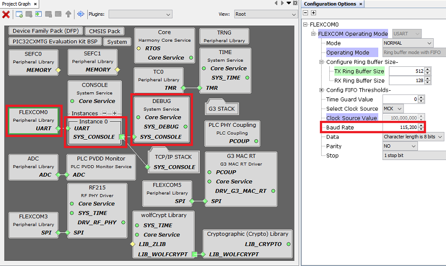The height and width of the screenshot is (266, 446).
Task: Collapse the FLEXCOM0 tree node
Action: (x=305, y=24)
